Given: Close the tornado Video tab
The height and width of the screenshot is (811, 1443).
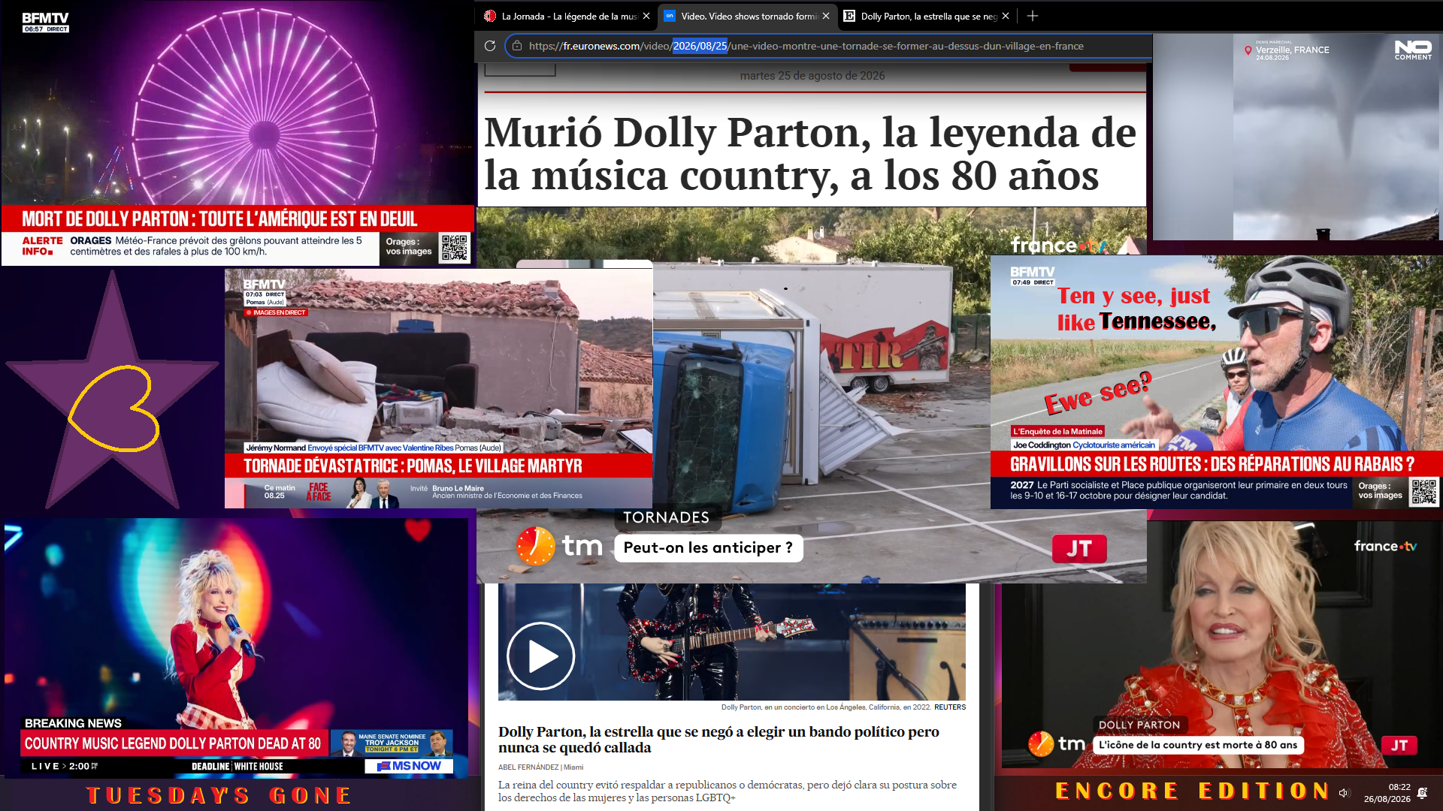Looking at the screenshot, I should coord(826,16).
